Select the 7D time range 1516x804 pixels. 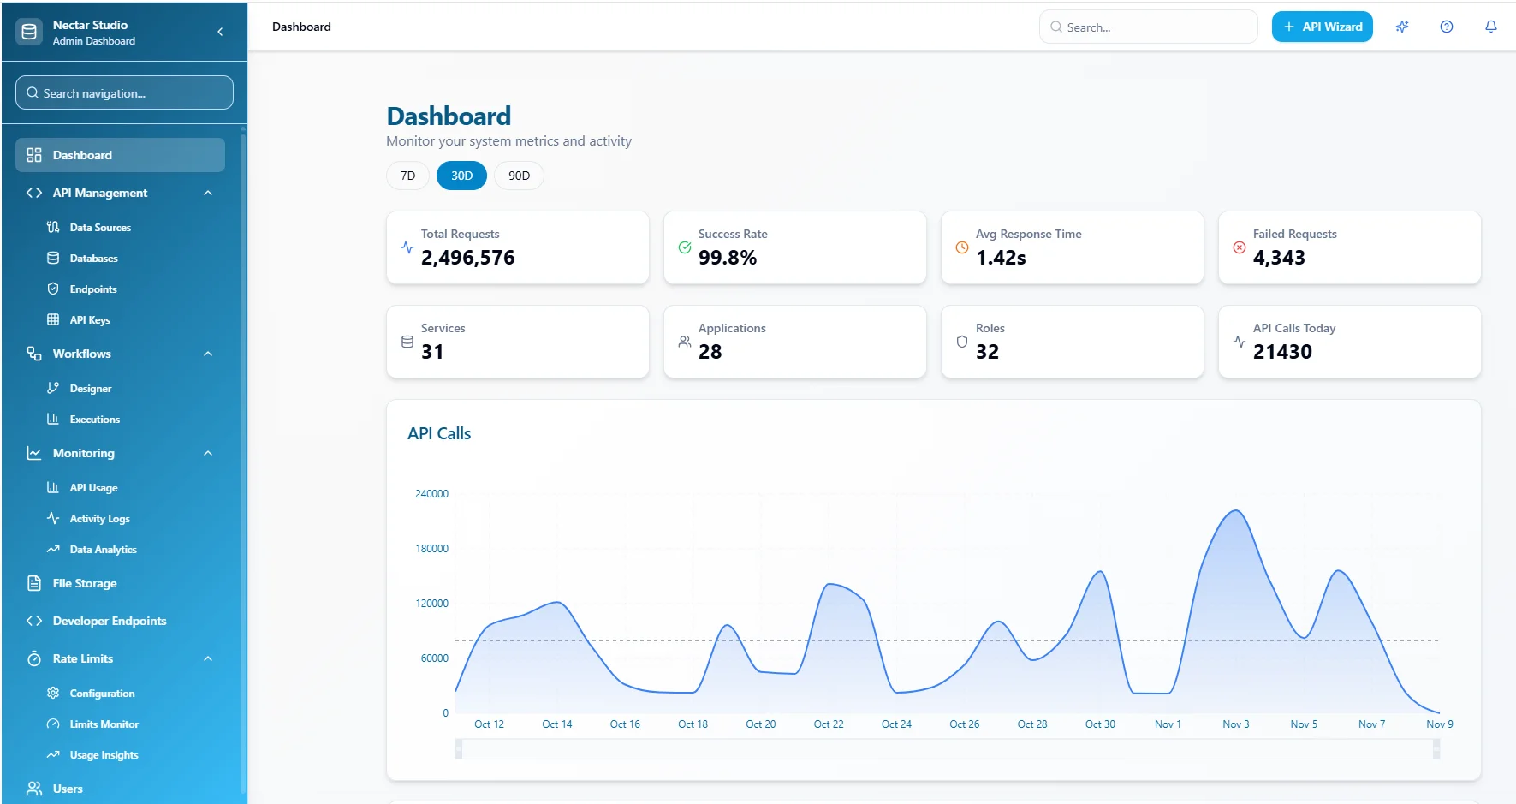tap(407, 175)
